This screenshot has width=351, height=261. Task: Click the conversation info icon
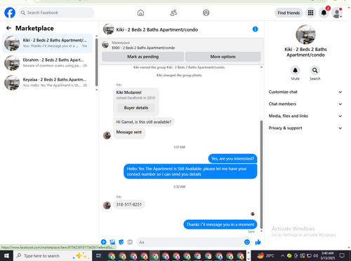256,29
